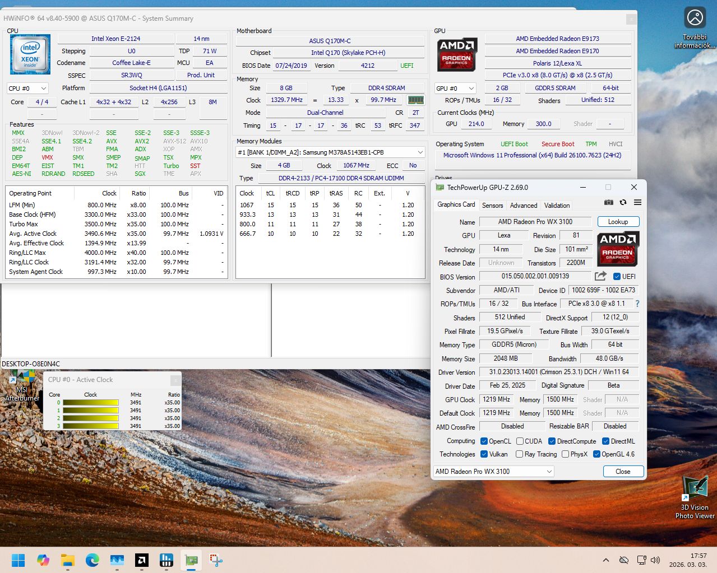Switch to the Sensors tab
This screenshot has width=717, height=573.
pyautogui.click(x=492, y=206)
